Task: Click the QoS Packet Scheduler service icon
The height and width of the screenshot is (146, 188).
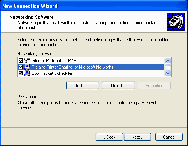Action: click(x=27, y=73)
